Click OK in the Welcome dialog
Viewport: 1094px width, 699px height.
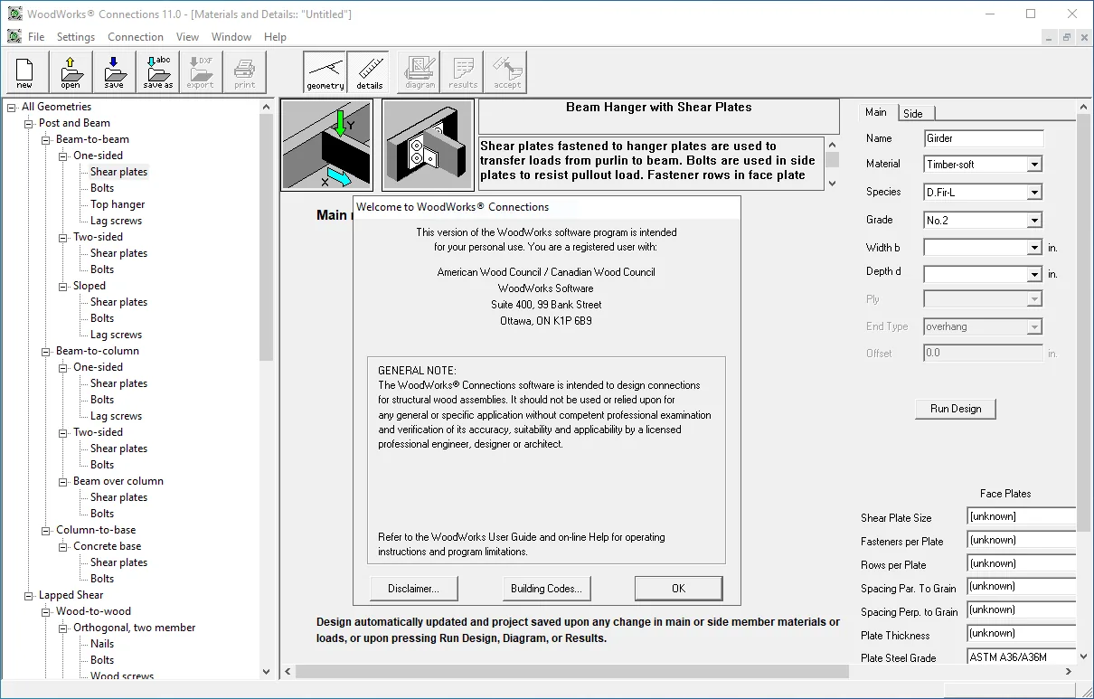pyautogui.click(x=678, y=588)
